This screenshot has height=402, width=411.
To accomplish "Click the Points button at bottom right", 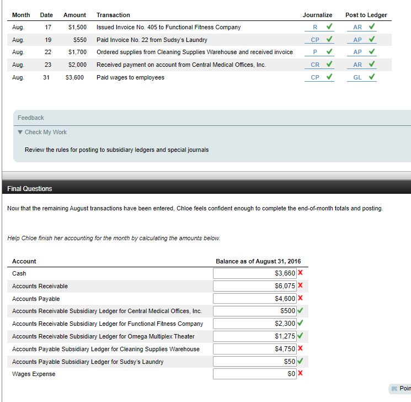I will pos(400,388).
